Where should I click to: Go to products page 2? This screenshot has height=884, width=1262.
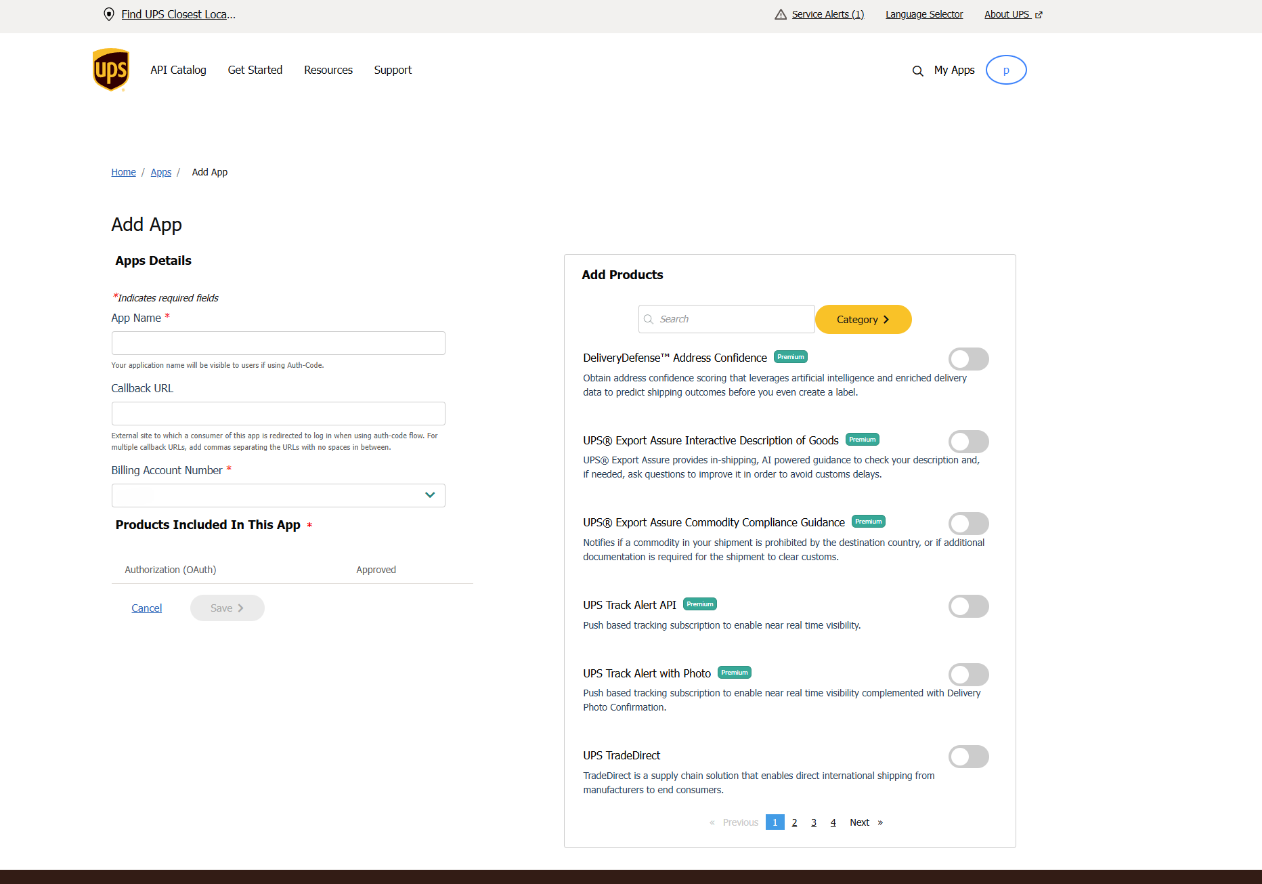click(794, 822)
